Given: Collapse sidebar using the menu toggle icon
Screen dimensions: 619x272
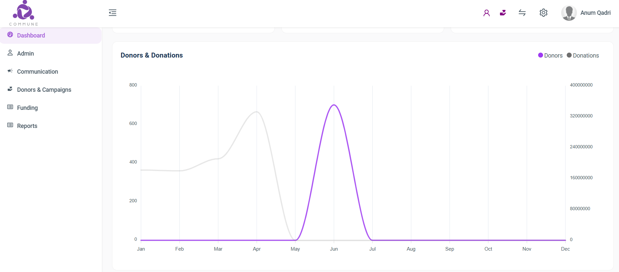Looking at the screenshot, I should coord(112,13).
